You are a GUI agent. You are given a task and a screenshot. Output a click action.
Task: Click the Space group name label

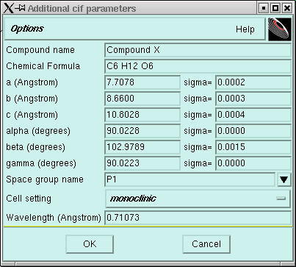[x=45, y=179]
